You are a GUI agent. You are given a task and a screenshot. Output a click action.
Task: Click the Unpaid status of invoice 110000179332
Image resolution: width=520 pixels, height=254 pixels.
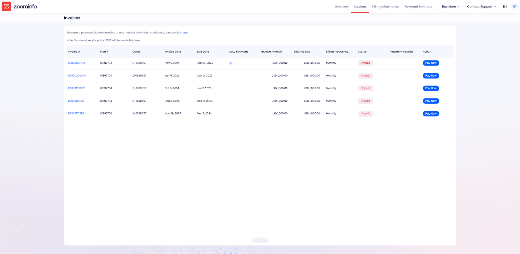[366, 88]
